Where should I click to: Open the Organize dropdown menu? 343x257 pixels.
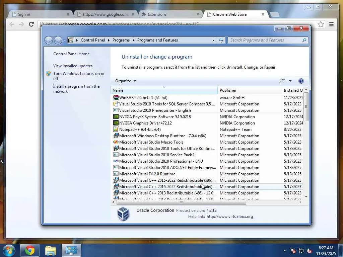tap(126, 81)
